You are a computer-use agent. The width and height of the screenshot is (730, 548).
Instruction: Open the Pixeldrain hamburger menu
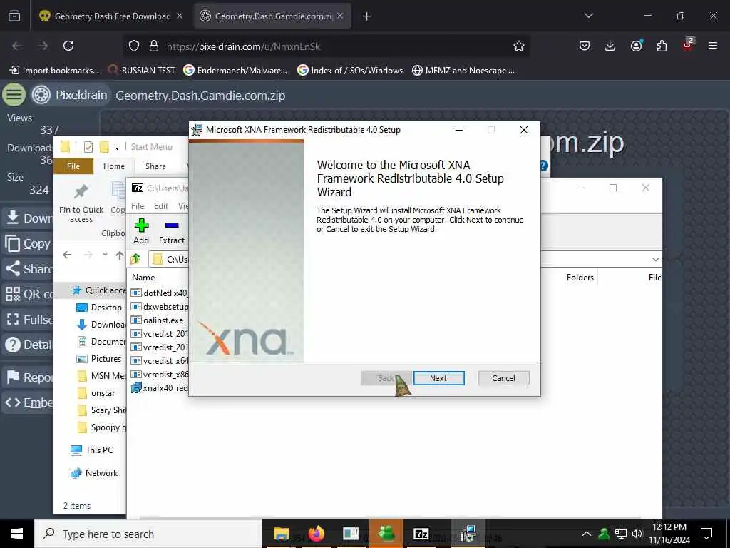click(14, 95)
